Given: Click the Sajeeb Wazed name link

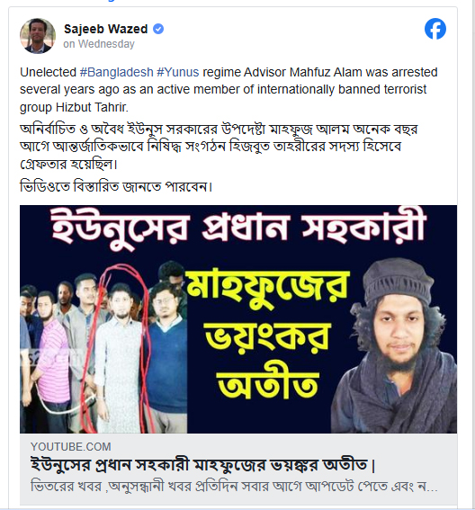Looking at the screenshot, I should tap(106, 29).
